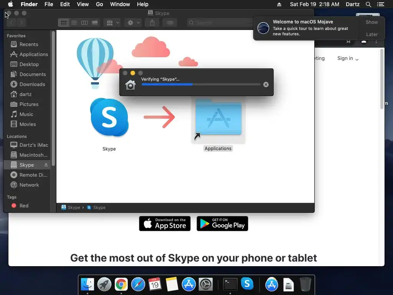Open Skype from the Dock

pos(247,283)
